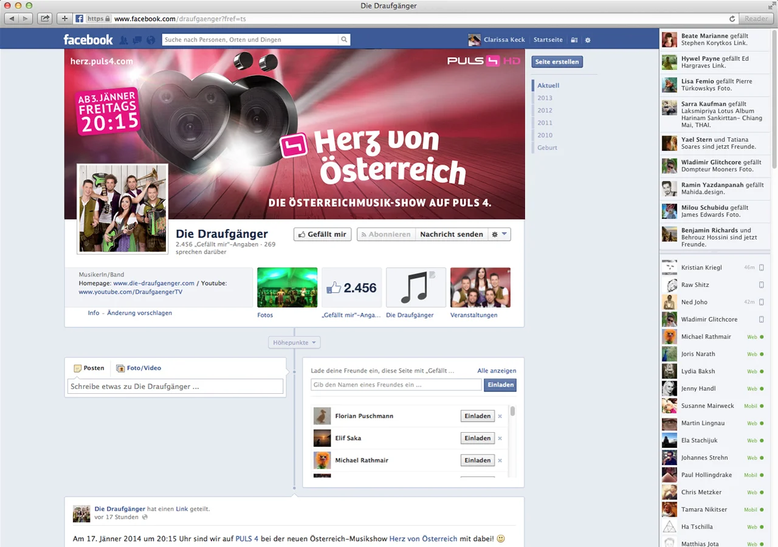
Task: Dismiss Michael Rathmair suggestion
Action: click(500, 460)
